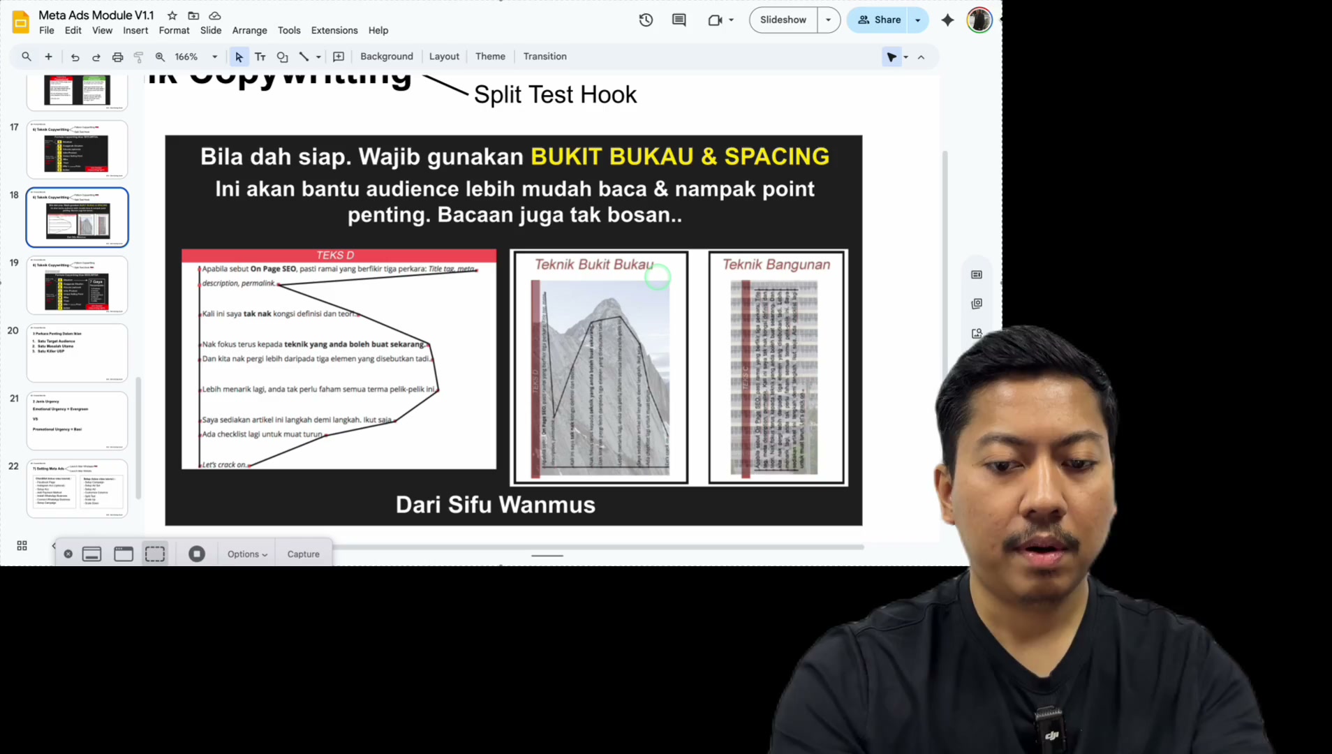Redo the last action
The image size is (1332, 754).
coord(96,57)
